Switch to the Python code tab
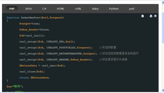The image size is (164, 93). click(x=114, y=9)
